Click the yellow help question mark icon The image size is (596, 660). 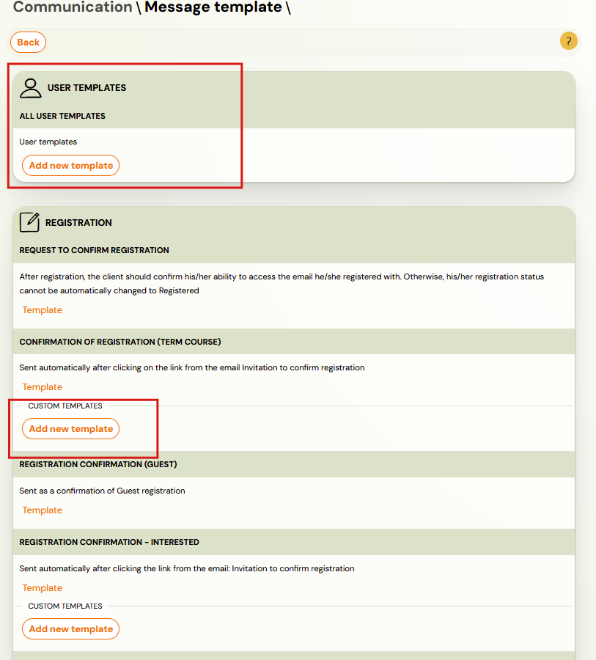(568, 41)
